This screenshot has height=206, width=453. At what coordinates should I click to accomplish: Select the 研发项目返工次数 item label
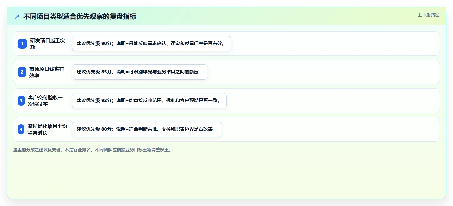tap(48, 44)
